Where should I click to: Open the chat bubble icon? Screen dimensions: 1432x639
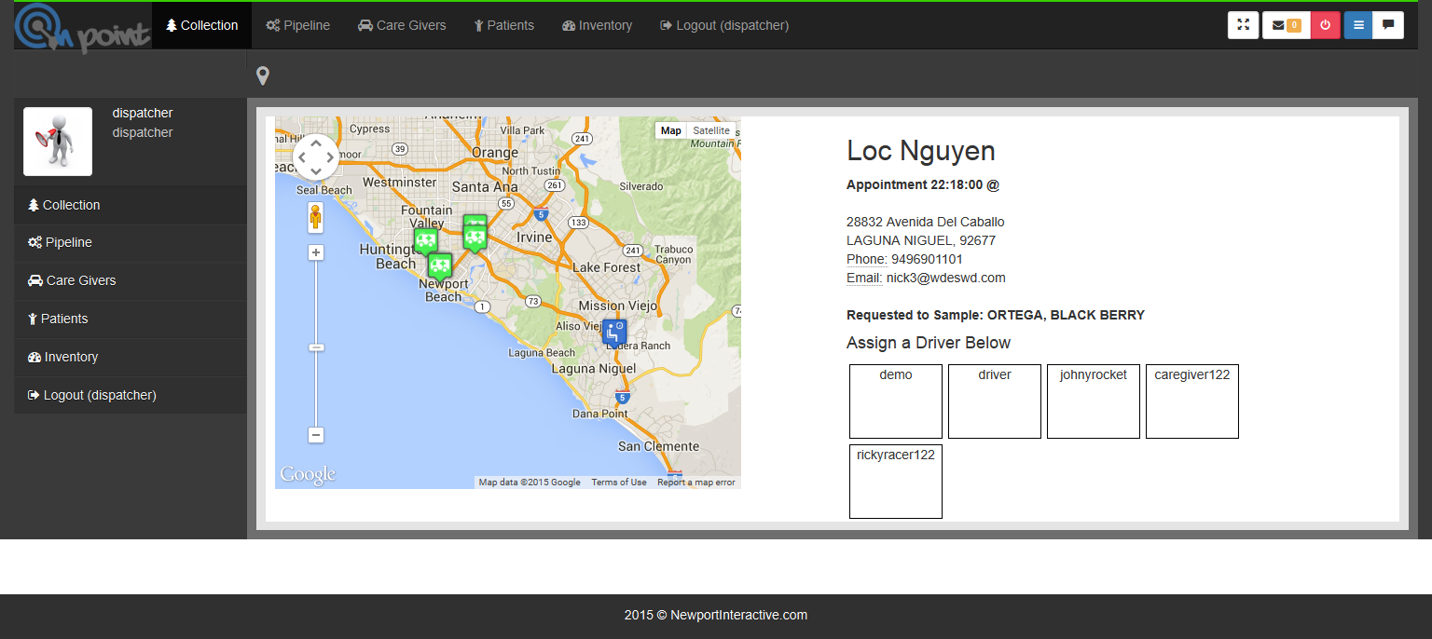pos(1388,25)
